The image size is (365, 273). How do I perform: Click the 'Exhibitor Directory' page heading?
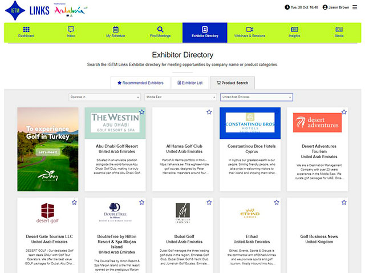point(182,55)
